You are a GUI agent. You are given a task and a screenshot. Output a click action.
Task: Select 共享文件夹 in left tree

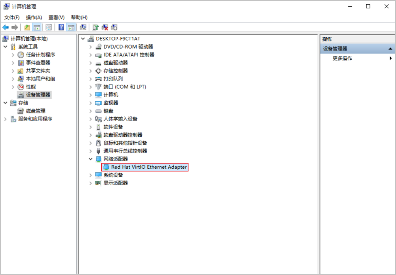tap(38, 71)
